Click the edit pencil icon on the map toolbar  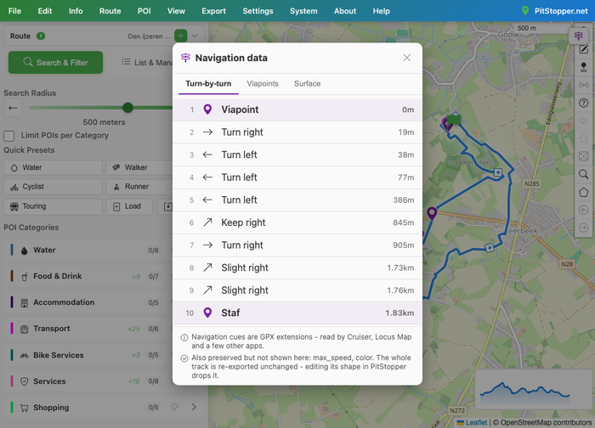[x=583, y=49]
